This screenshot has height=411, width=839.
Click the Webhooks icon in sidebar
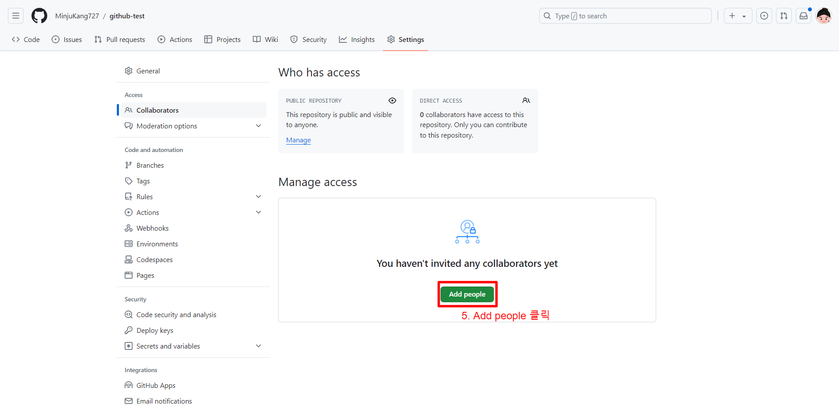[129, 228]
